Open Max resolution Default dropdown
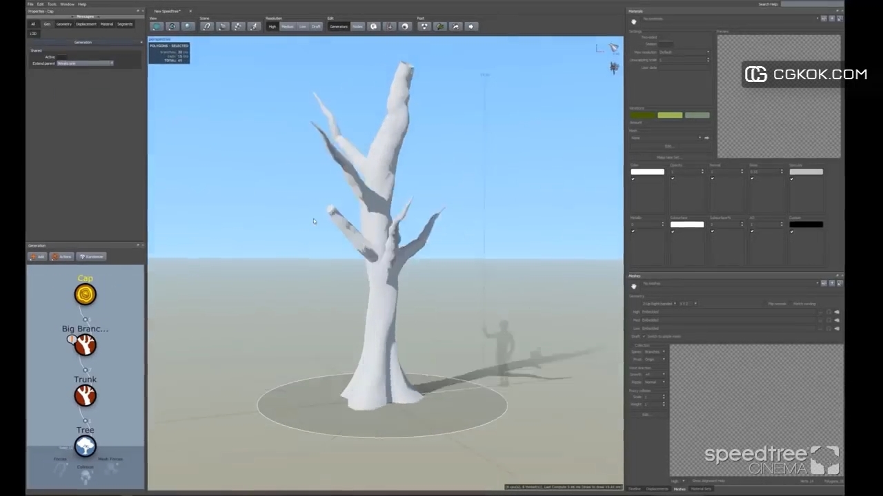The width and height of the screenshot is (883, 496). [x=684, y=52]
